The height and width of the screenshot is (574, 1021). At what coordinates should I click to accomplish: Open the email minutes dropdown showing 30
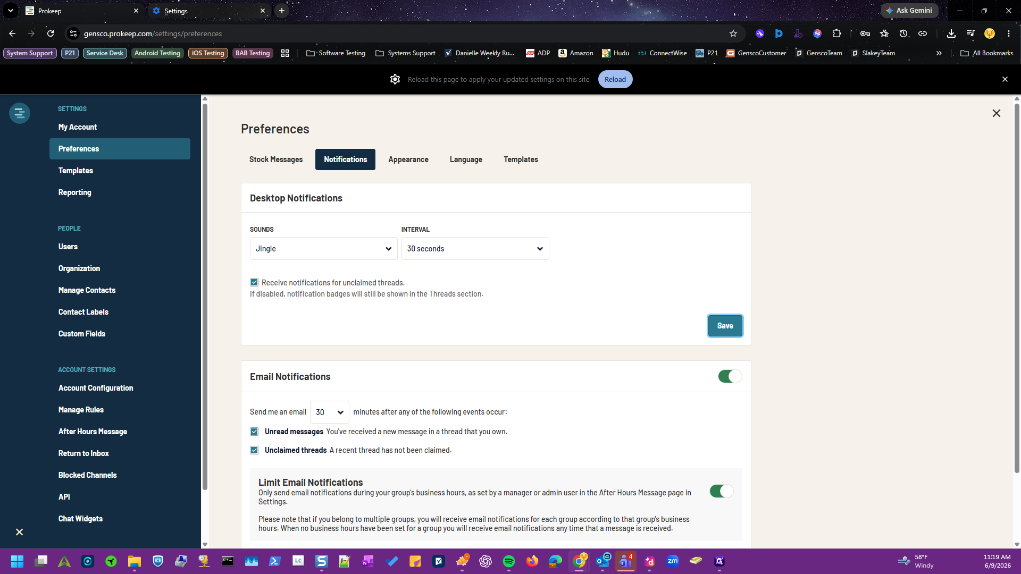coord(329,412)
